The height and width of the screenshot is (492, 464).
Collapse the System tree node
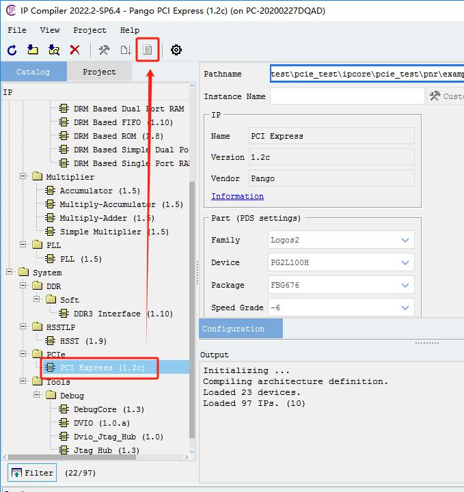(10, 272)
